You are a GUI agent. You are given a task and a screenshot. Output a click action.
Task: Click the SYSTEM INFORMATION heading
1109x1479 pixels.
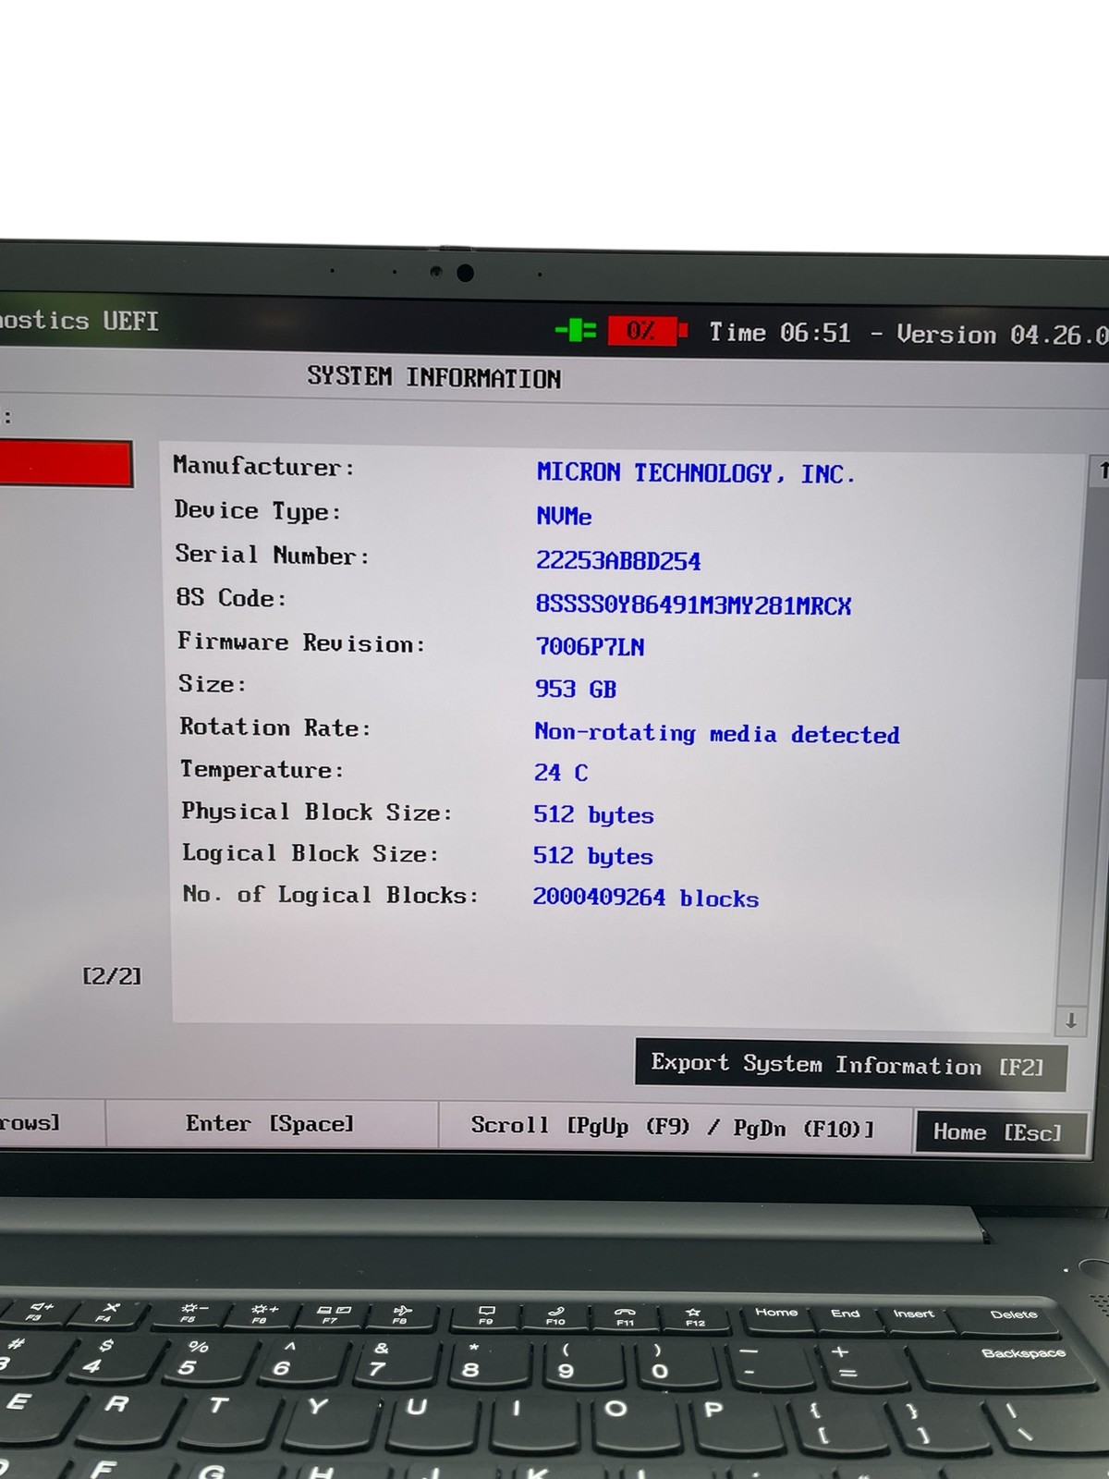434,377
